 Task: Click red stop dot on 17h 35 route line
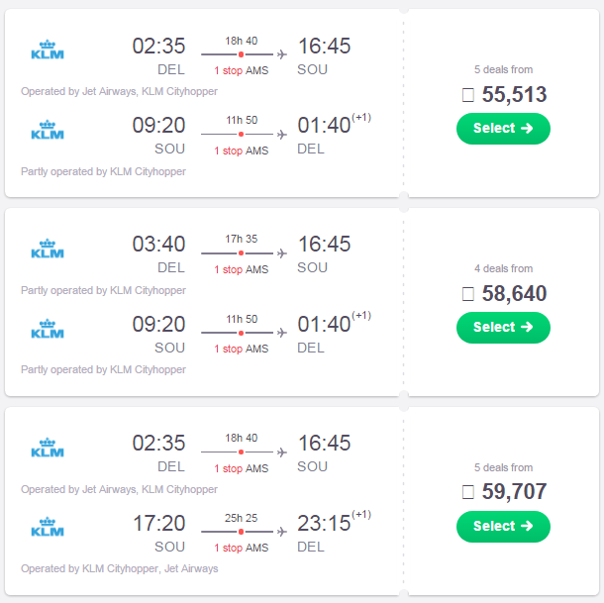pyautogui.click(x=241, y=253)
